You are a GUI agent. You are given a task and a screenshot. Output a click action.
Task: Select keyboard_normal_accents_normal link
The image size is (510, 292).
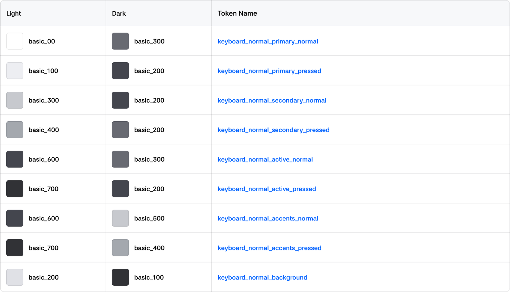pos(268,218)
